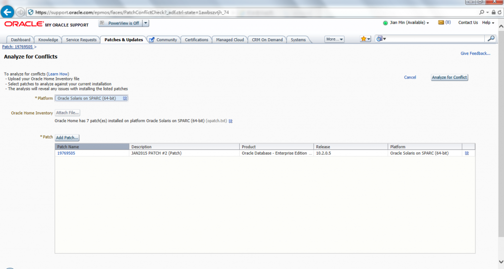Screen dimensions: 504x269
Task: Open the search scope icon dropdown
Action: (381, 39)
